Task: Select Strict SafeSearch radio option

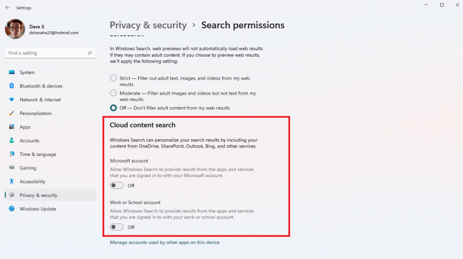Action: (x=113, y=78)
